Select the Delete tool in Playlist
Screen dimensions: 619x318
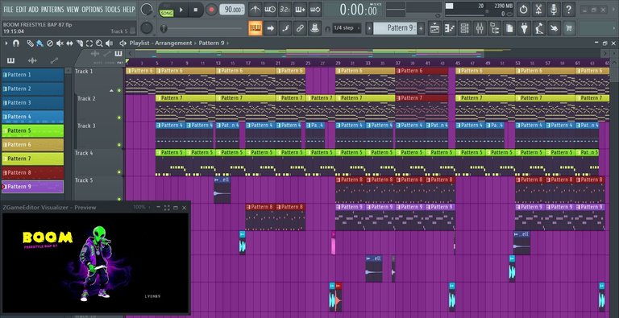[x=50, y=43]
